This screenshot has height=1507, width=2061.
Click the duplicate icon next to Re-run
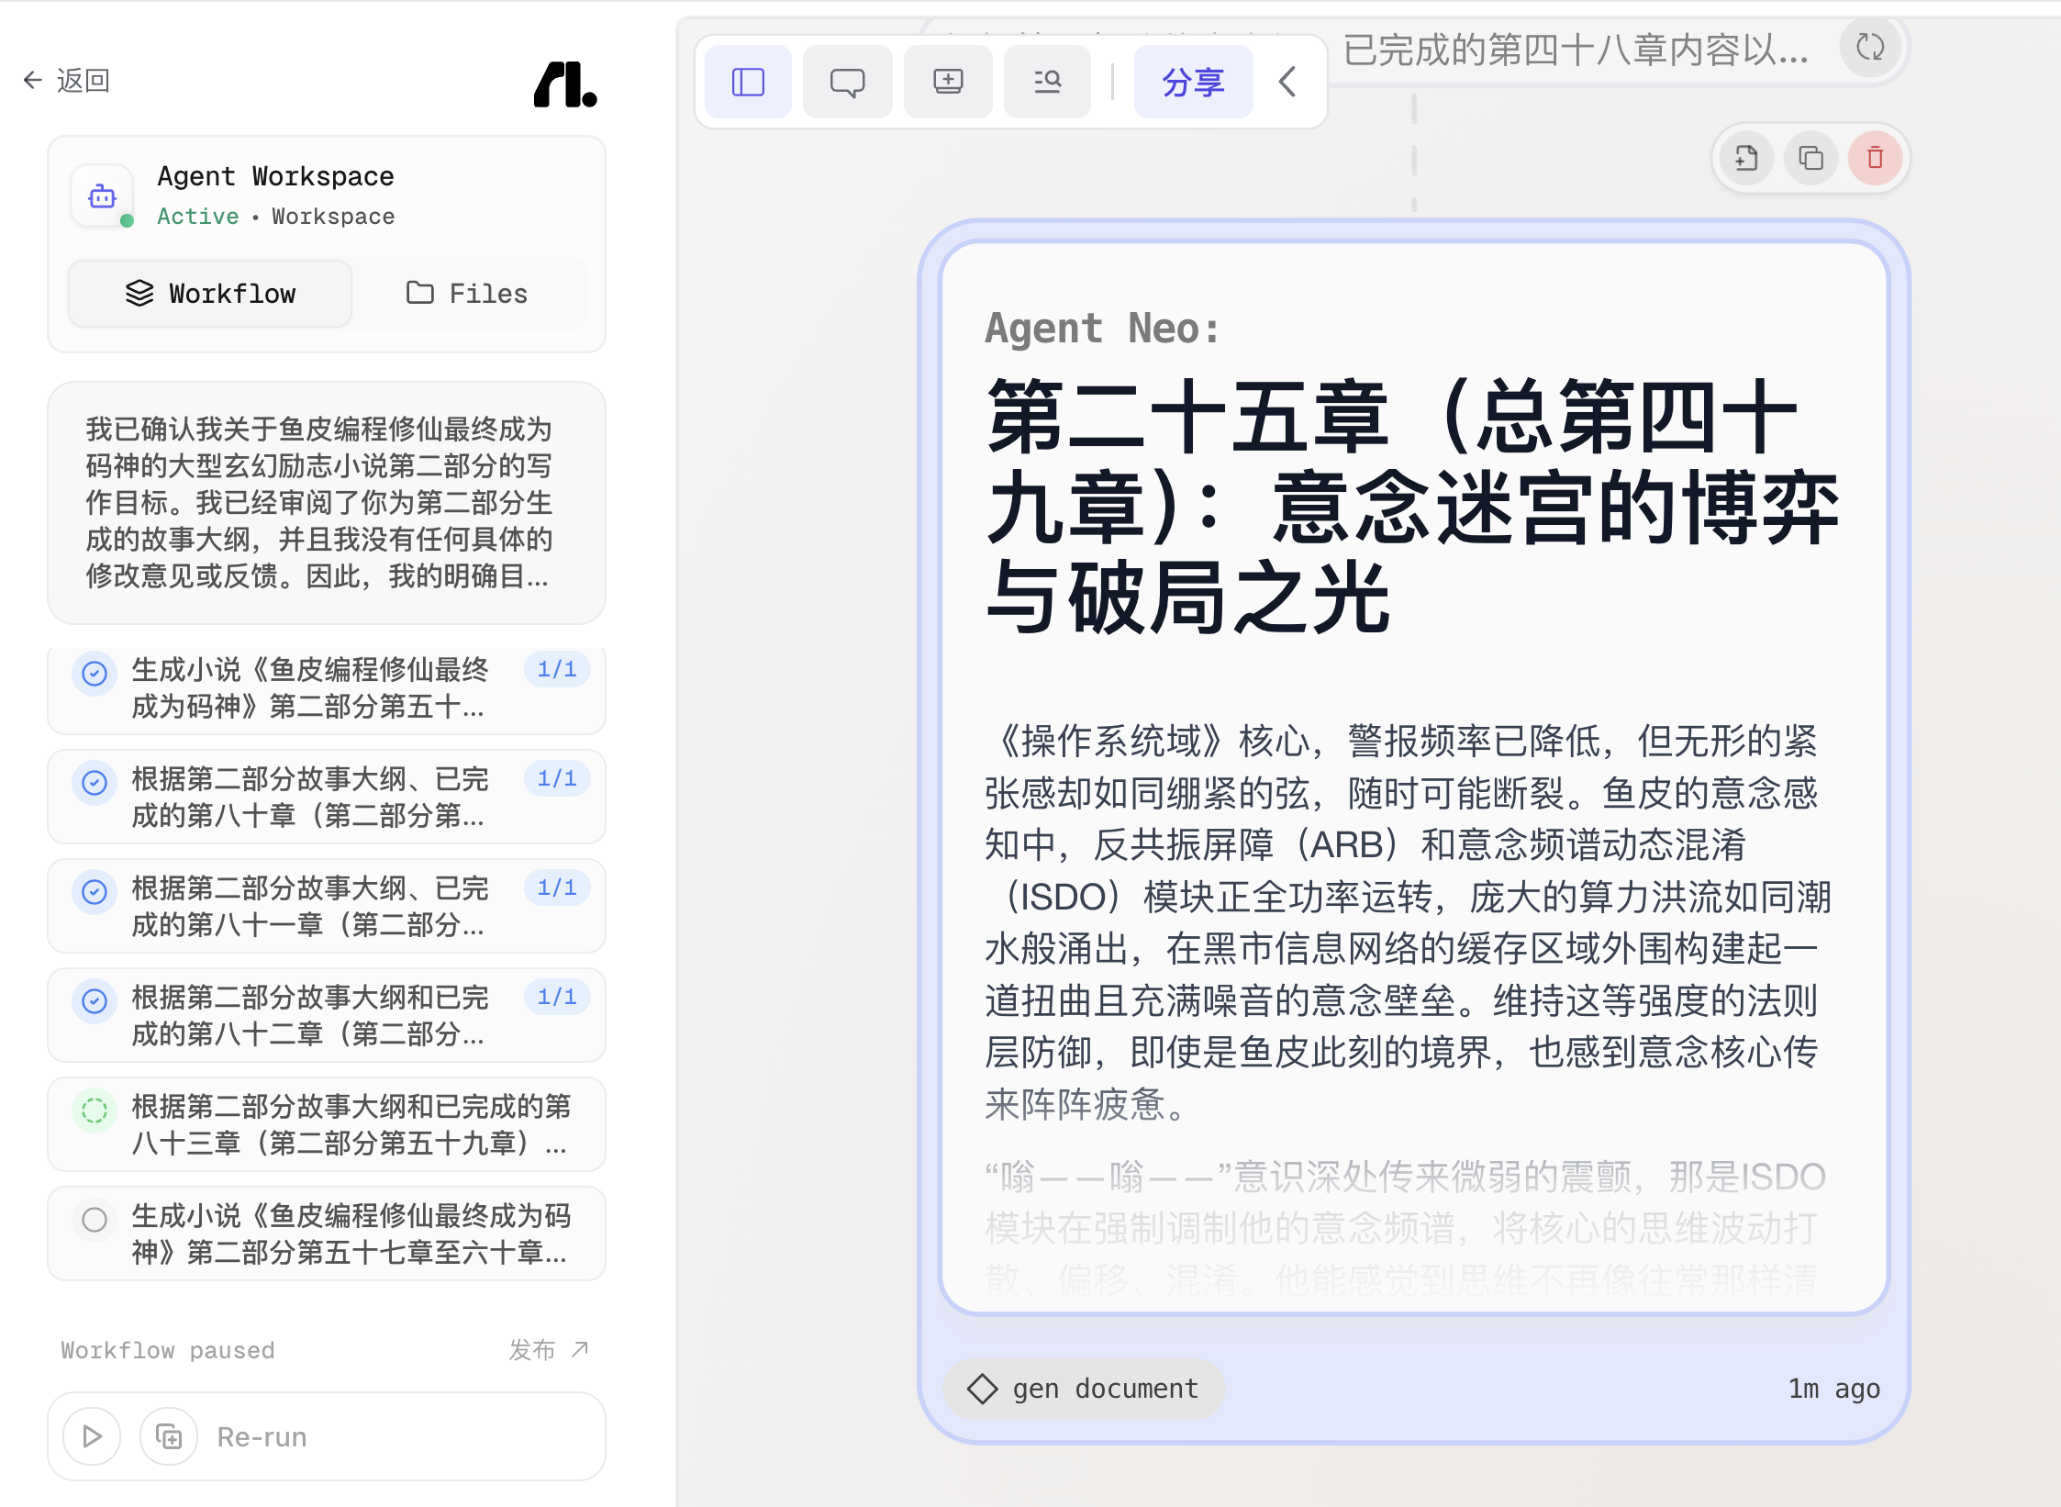(x=169, y=1436)
